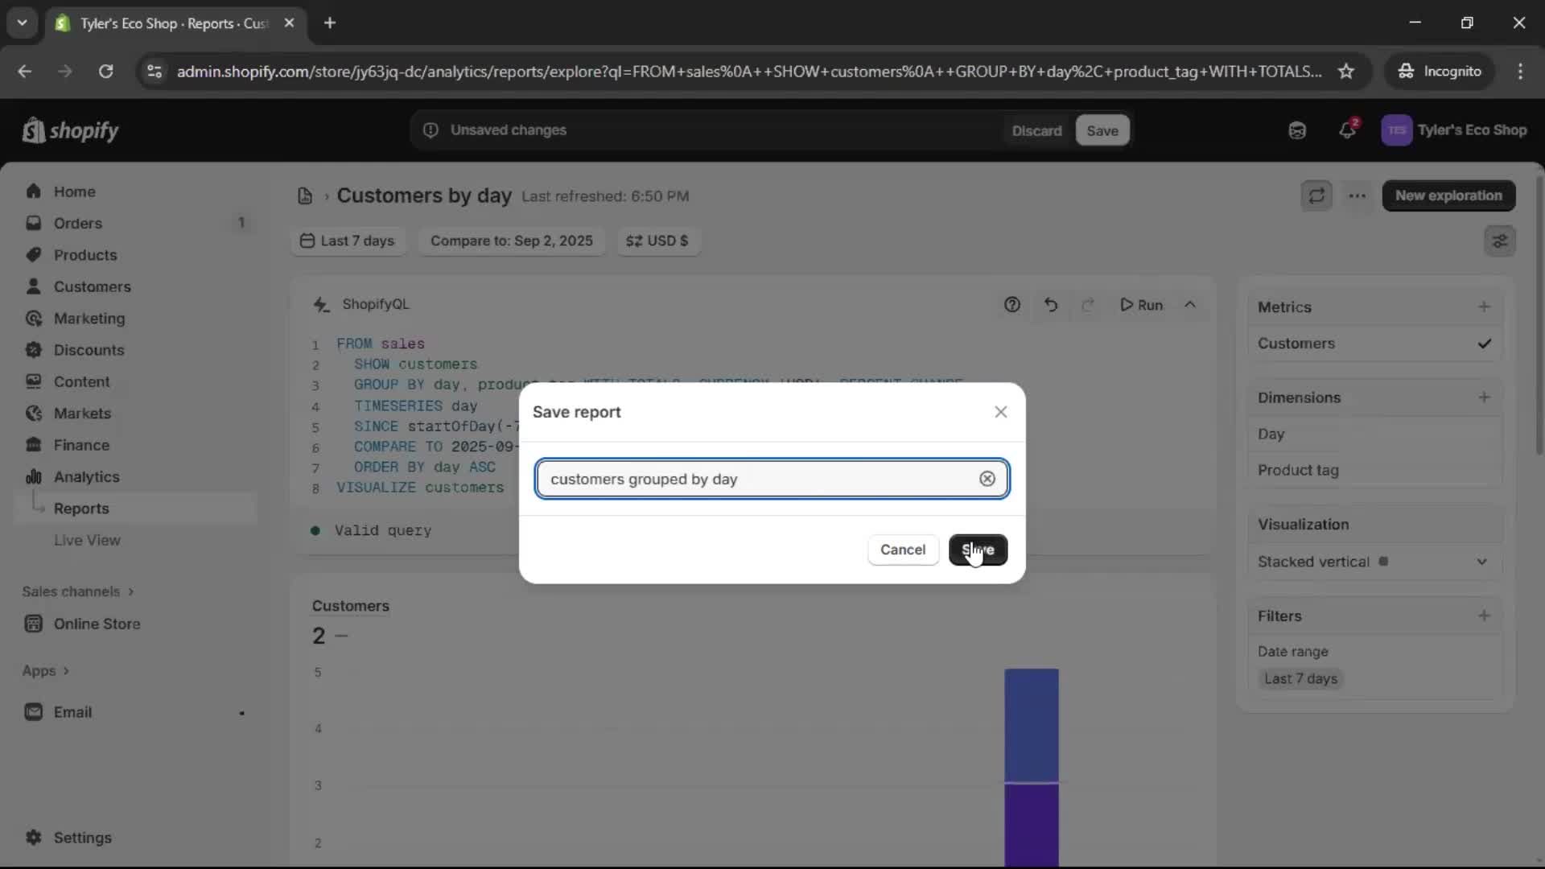1545x869 pixels.
Task: Open Customers in the left navigation
Action: point(92,286)
